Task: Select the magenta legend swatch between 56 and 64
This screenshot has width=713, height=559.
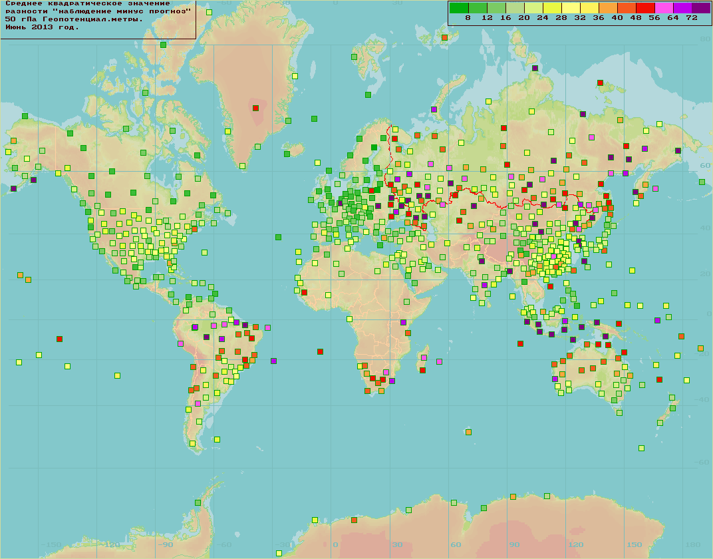Action: click(664, 8)
